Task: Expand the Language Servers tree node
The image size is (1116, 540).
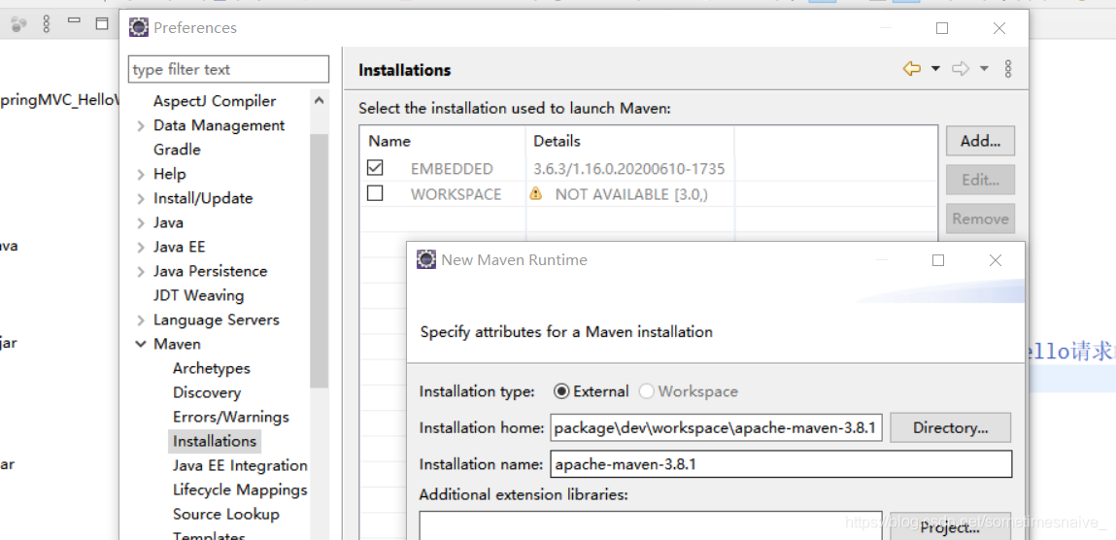Action: (x=141, y=321)
